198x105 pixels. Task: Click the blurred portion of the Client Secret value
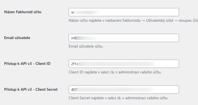tap(115, 90)
